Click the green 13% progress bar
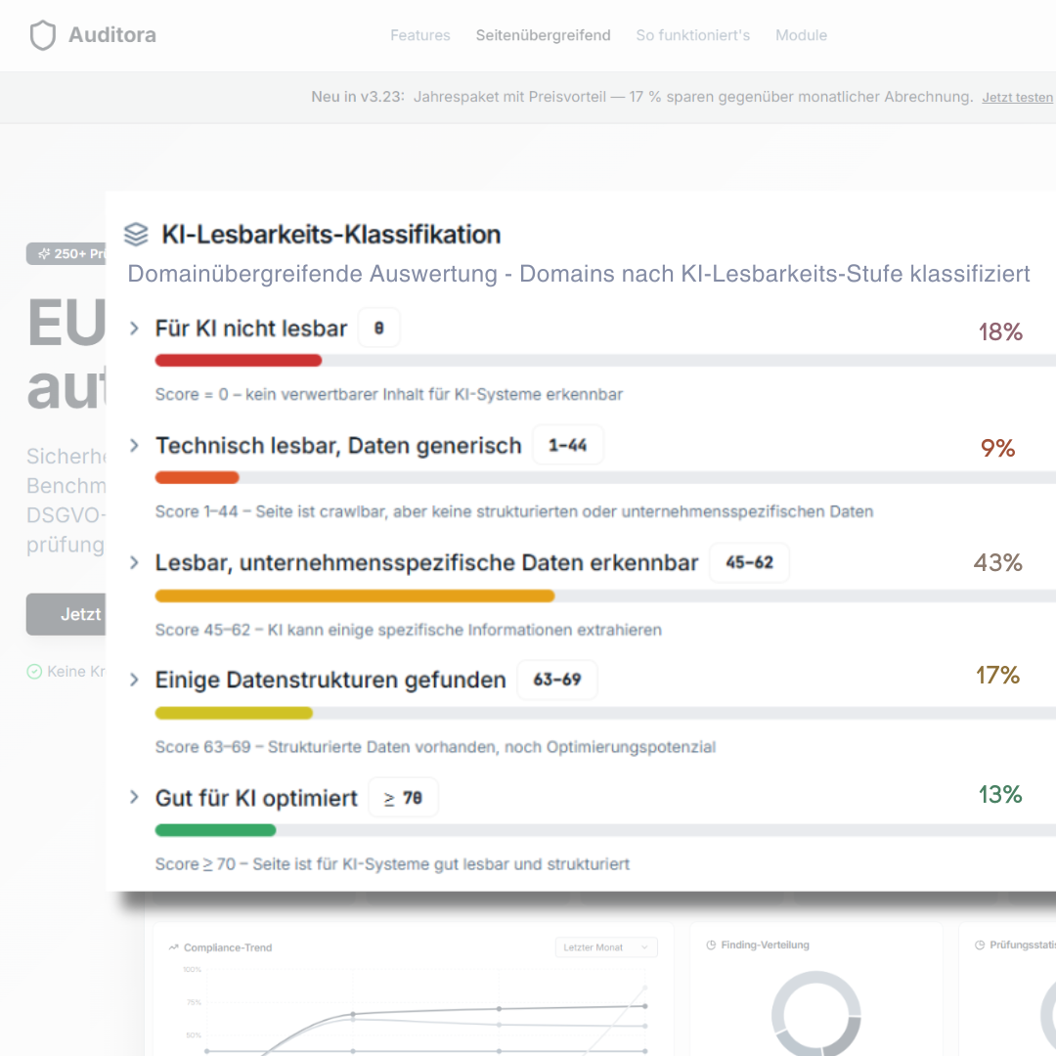 tap(215, 830)
